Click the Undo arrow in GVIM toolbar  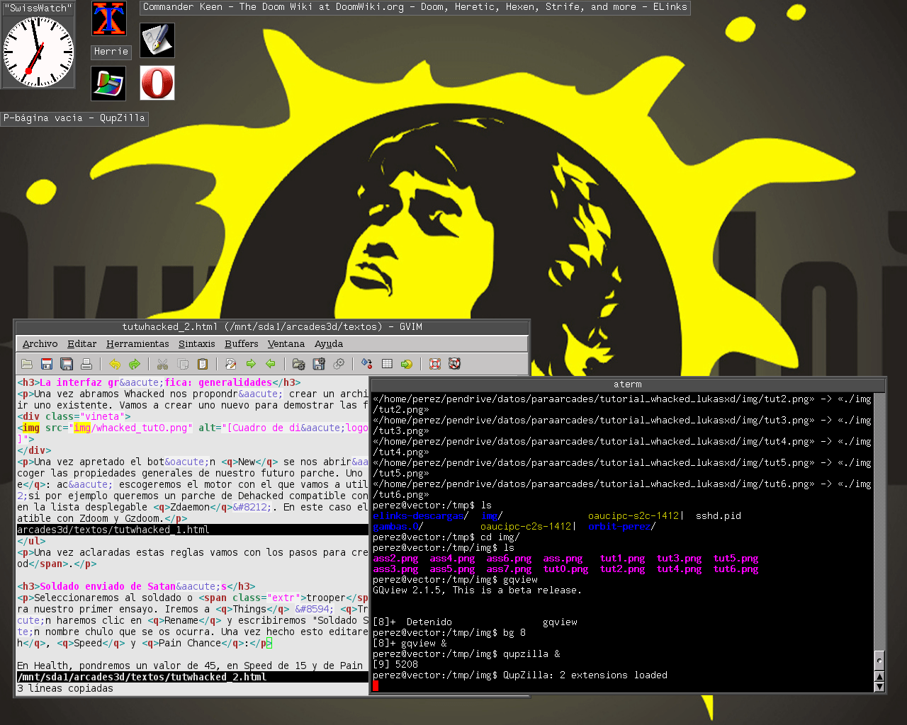[x=115, y=364]
